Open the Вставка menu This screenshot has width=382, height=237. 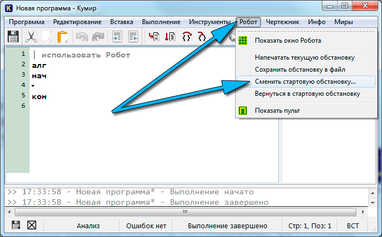tap(122, 22)
